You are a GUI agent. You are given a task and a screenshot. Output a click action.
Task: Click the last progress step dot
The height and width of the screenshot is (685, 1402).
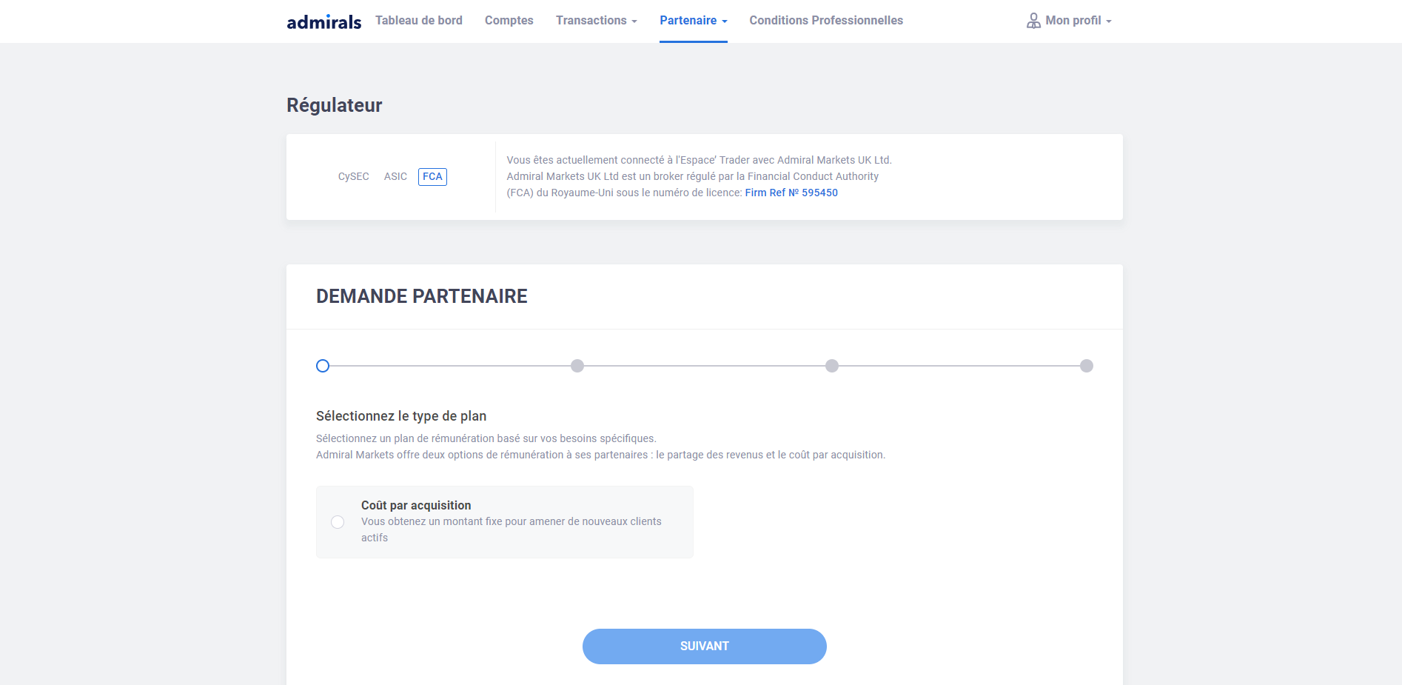tap(1087, 366)
